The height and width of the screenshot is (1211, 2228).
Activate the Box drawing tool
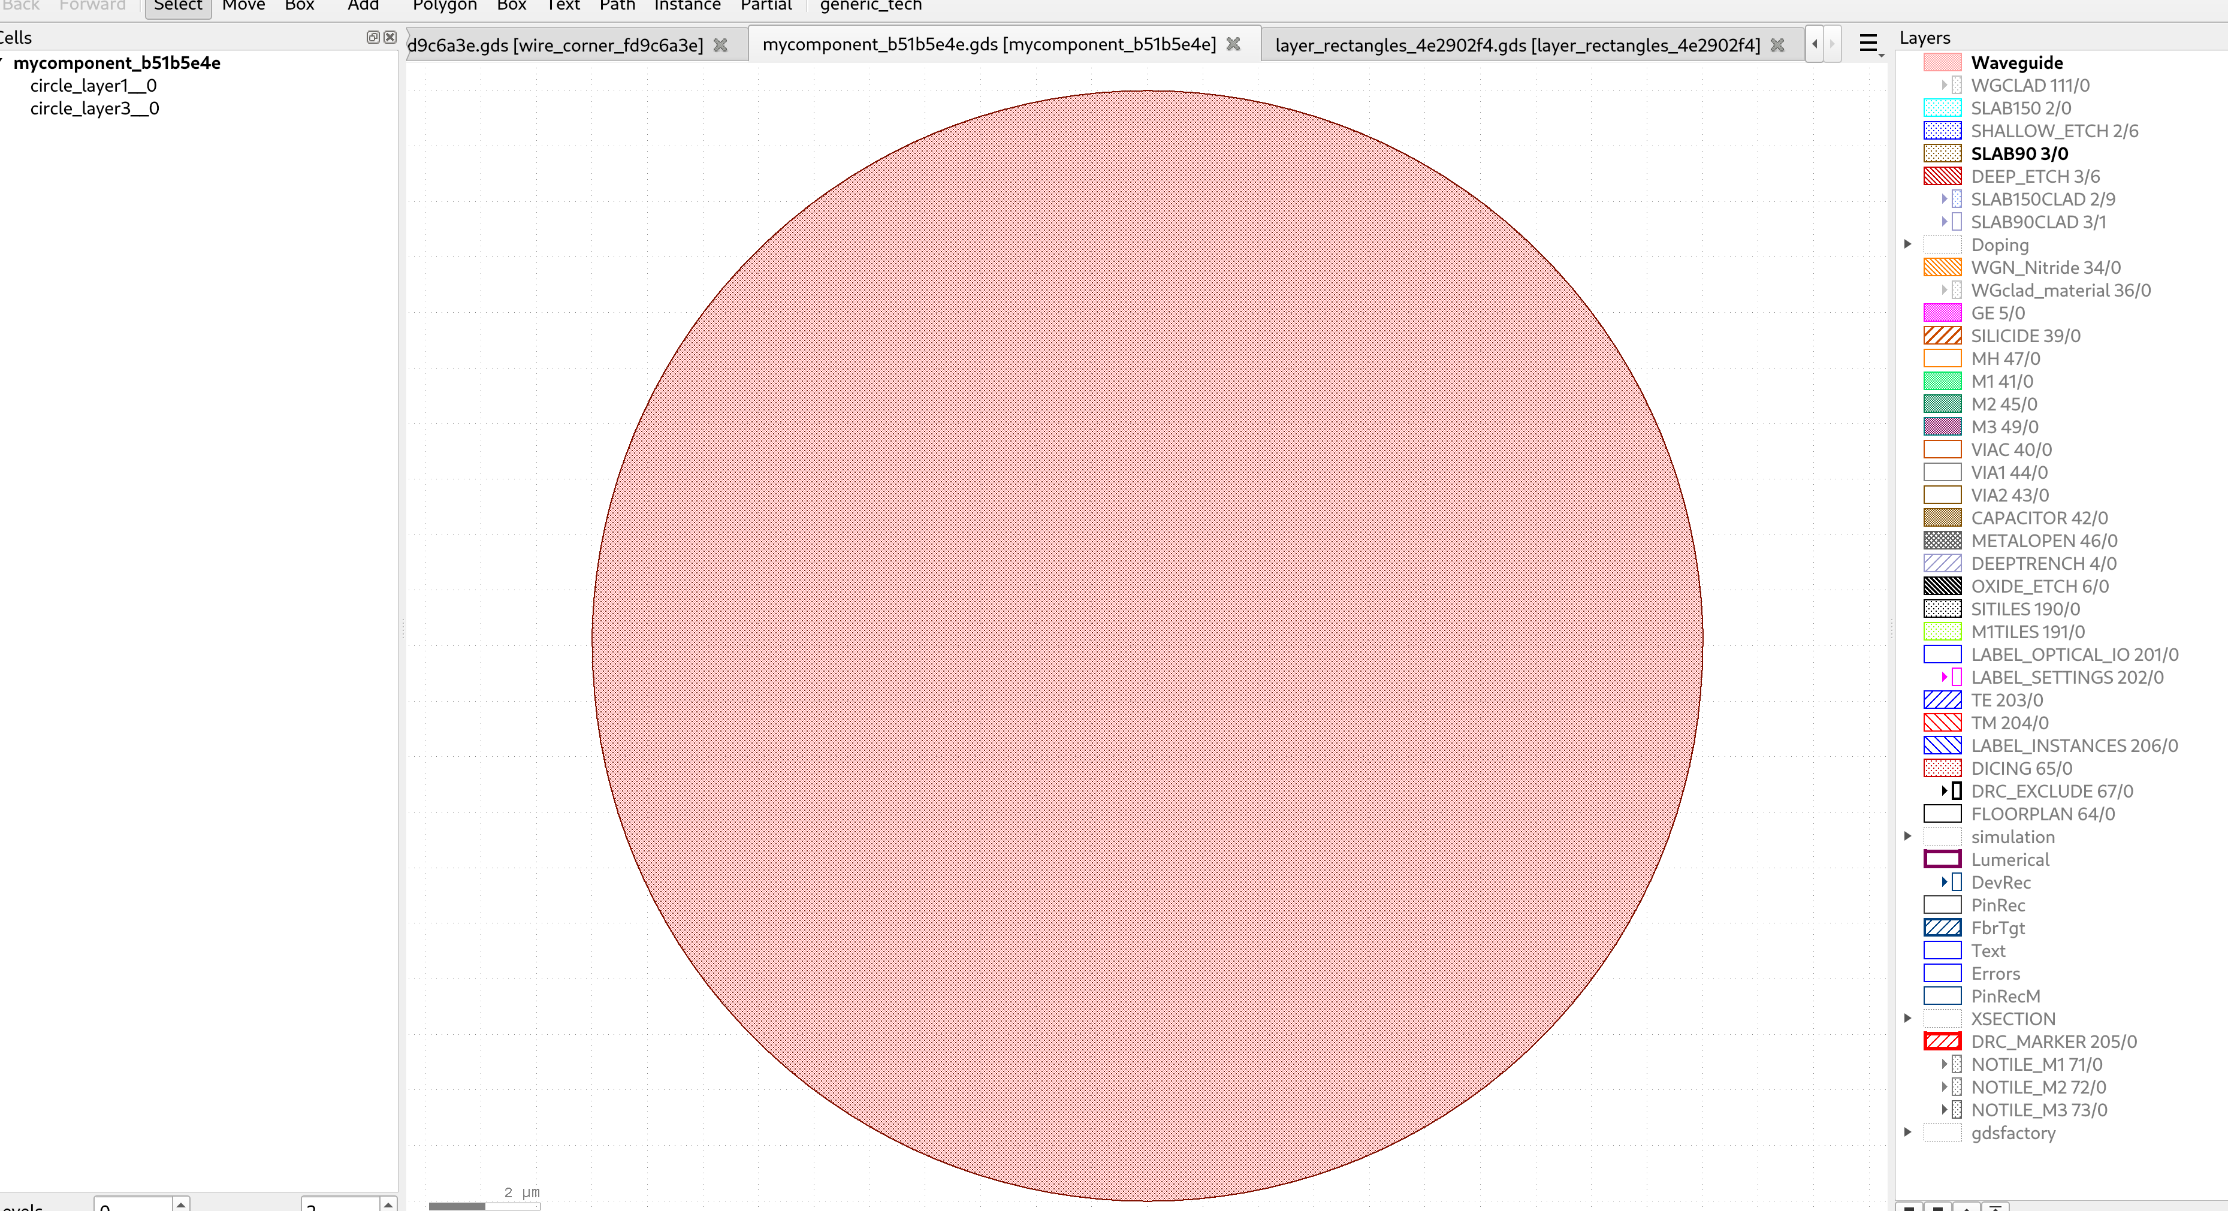tap(511, 7)
